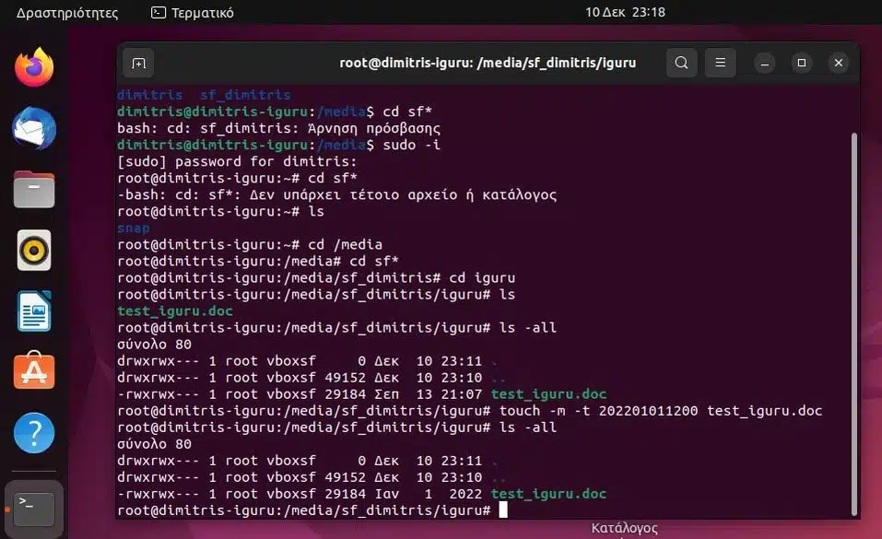Open Ubuntu Software store icon

click(x=34, y=370)
